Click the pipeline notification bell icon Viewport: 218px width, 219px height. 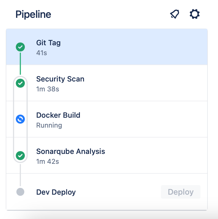[175, 14]
